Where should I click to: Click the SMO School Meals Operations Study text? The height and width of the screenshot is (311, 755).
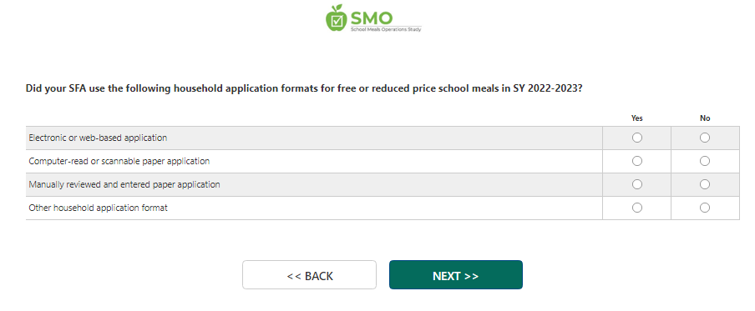[386, 29]
